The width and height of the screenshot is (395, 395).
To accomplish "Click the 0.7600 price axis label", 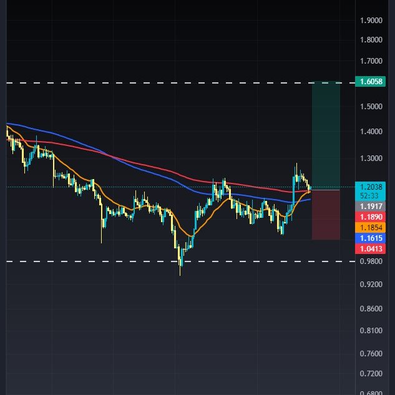I will pyautogui.click(x=371, y=353).
